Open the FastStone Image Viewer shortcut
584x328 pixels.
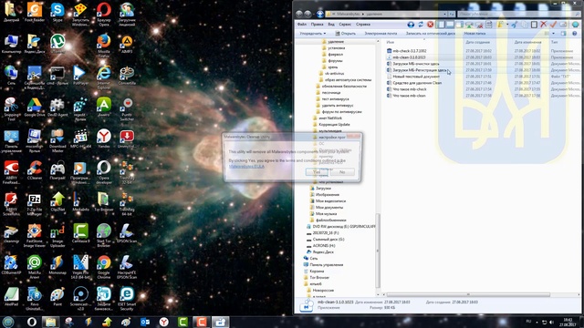coord(35,235)
